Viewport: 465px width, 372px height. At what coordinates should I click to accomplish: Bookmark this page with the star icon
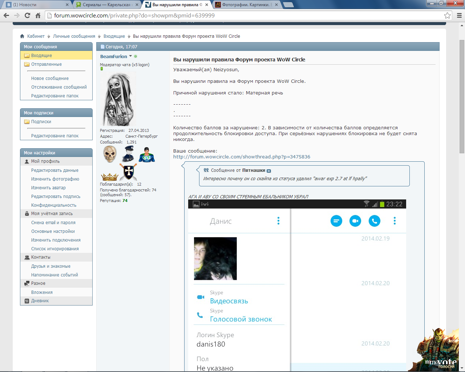(448, 15)
